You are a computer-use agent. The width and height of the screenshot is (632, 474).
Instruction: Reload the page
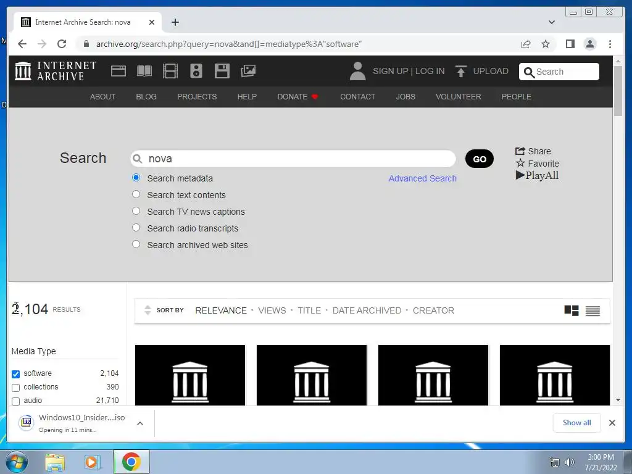pyautogui.click(x=62, y=44)
